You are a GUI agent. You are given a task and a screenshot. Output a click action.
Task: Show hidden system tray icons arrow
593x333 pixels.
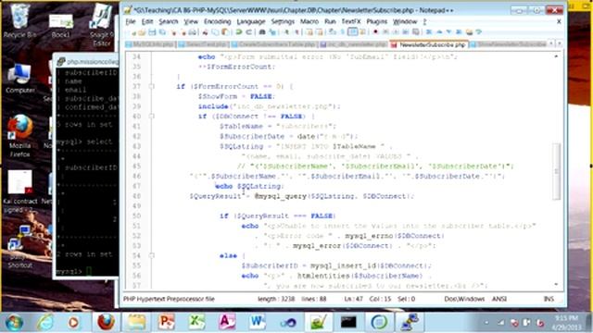[486, 323]
